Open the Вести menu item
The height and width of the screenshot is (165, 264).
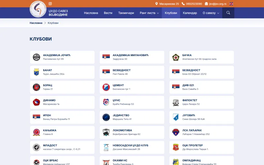(x=108, y=13)
